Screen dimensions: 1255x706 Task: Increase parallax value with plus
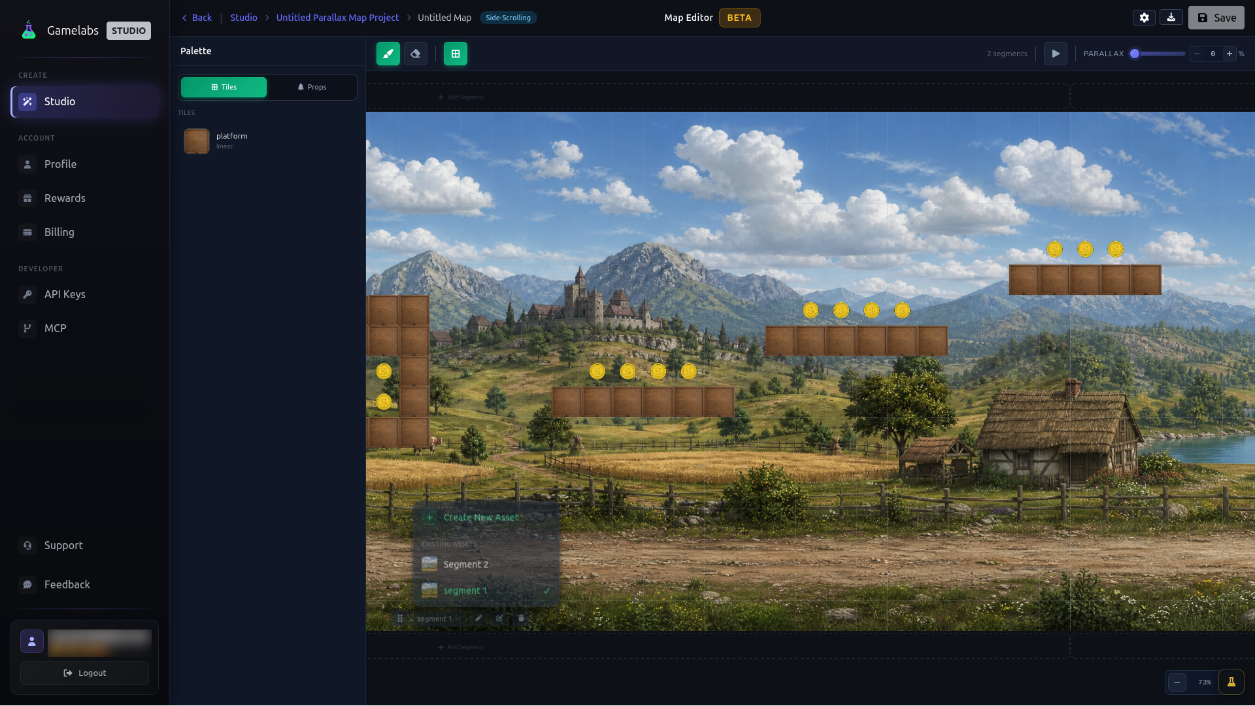[x=1229, y=54]
